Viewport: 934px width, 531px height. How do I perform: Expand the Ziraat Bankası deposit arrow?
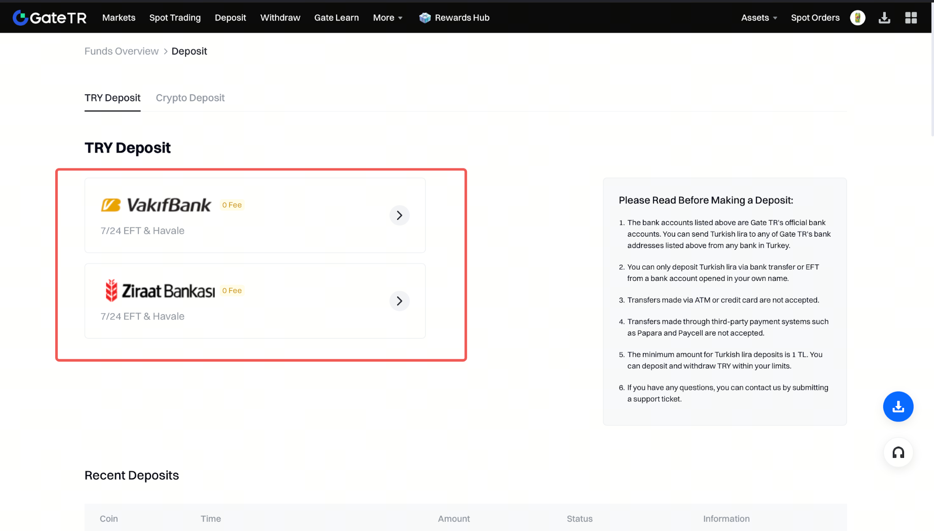(399, 301)
